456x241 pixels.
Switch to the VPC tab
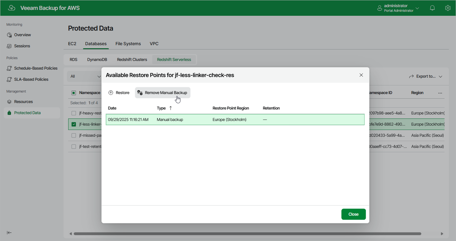154,44
